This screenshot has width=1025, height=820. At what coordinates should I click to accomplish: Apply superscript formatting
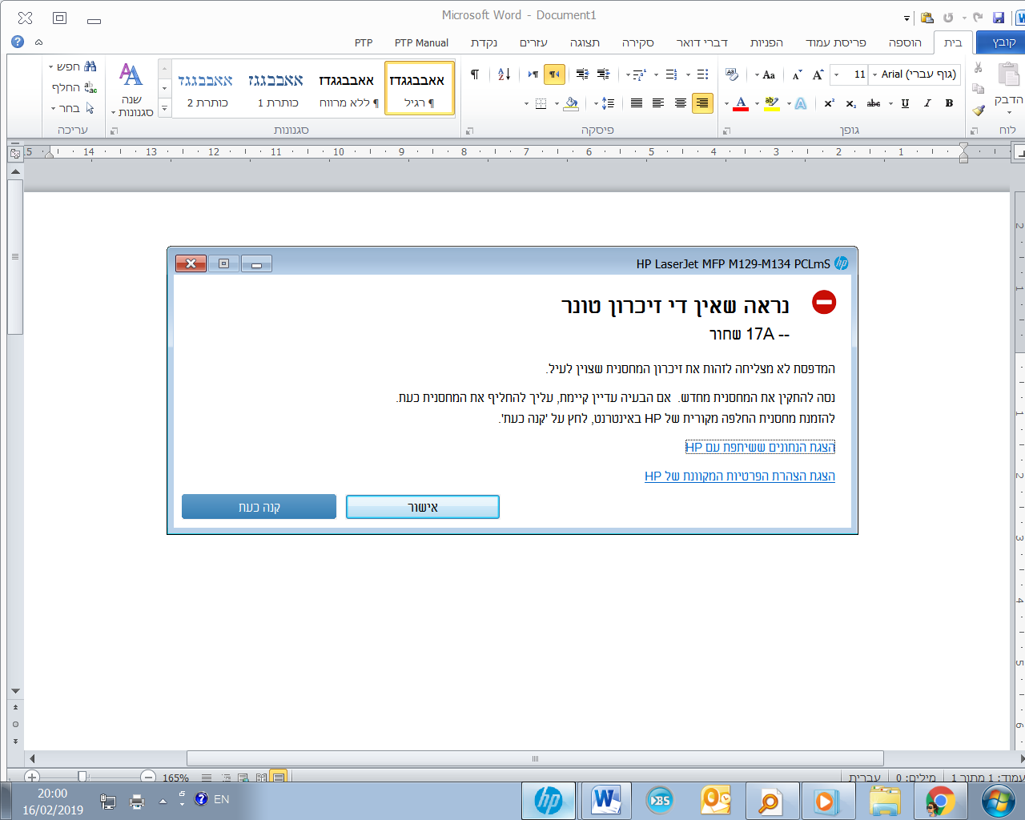pyautogui.click(x=830, y=103)
